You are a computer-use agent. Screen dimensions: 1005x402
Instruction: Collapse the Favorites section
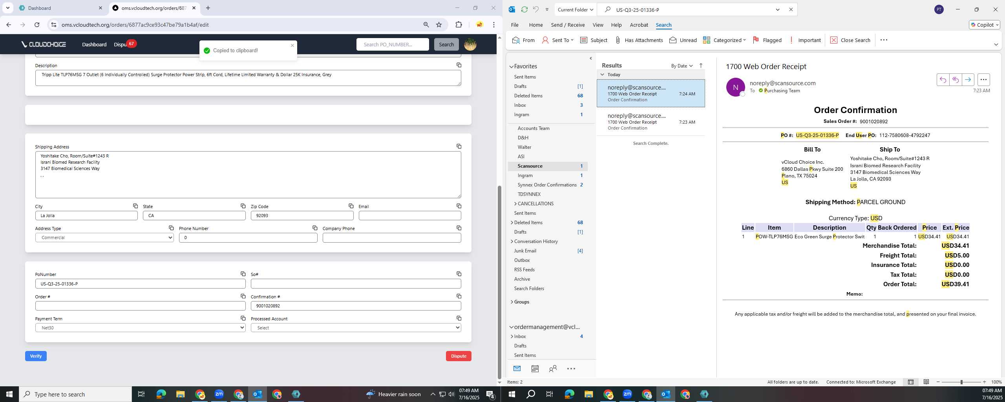pos(512,67)
